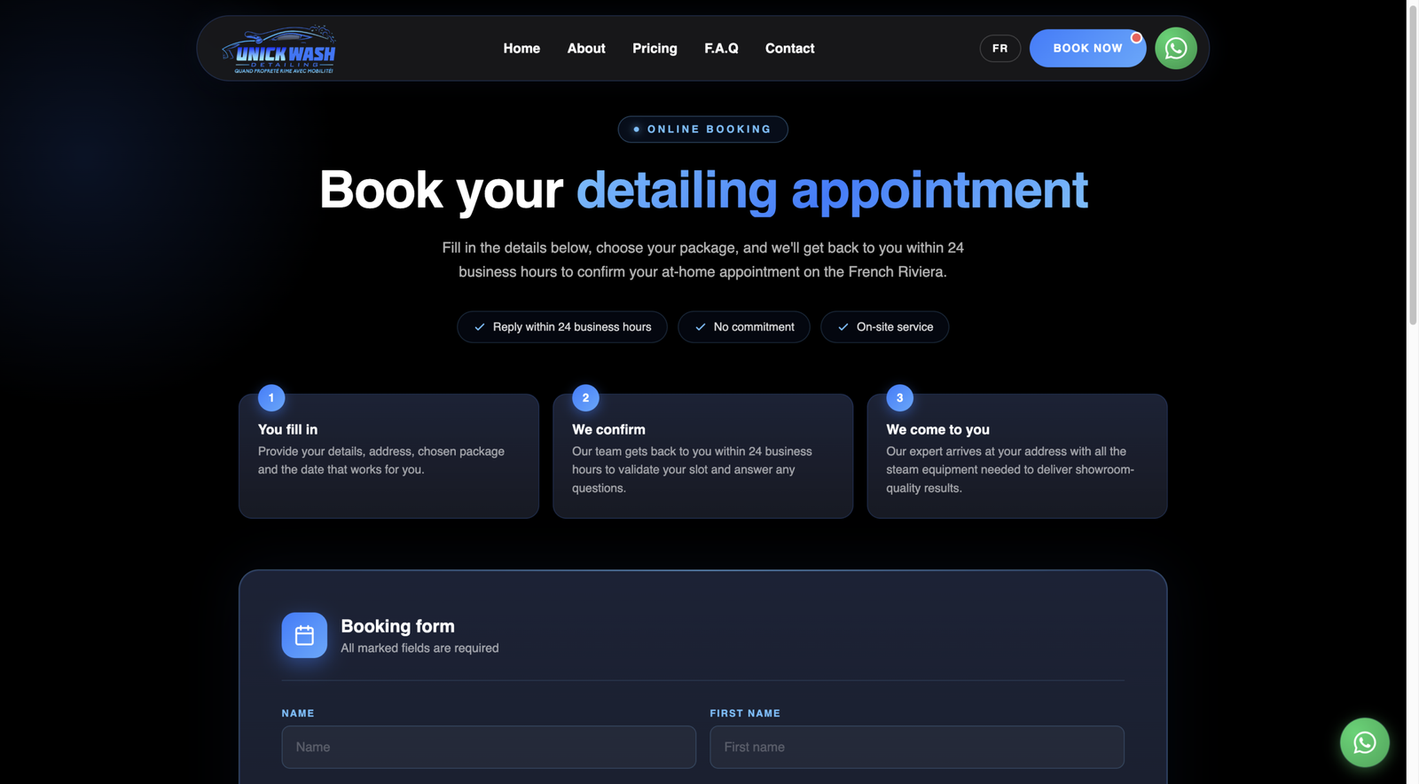This screenshot has width=1419, height=784.
Task: Select the 'You fill in' step card
Action: [x=388, y=456]
